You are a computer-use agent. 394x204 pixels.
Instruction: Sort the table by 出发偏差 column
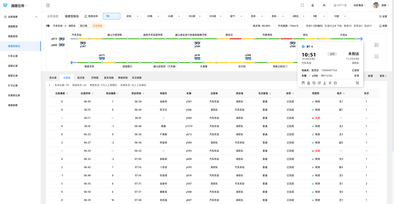point(67,93)
